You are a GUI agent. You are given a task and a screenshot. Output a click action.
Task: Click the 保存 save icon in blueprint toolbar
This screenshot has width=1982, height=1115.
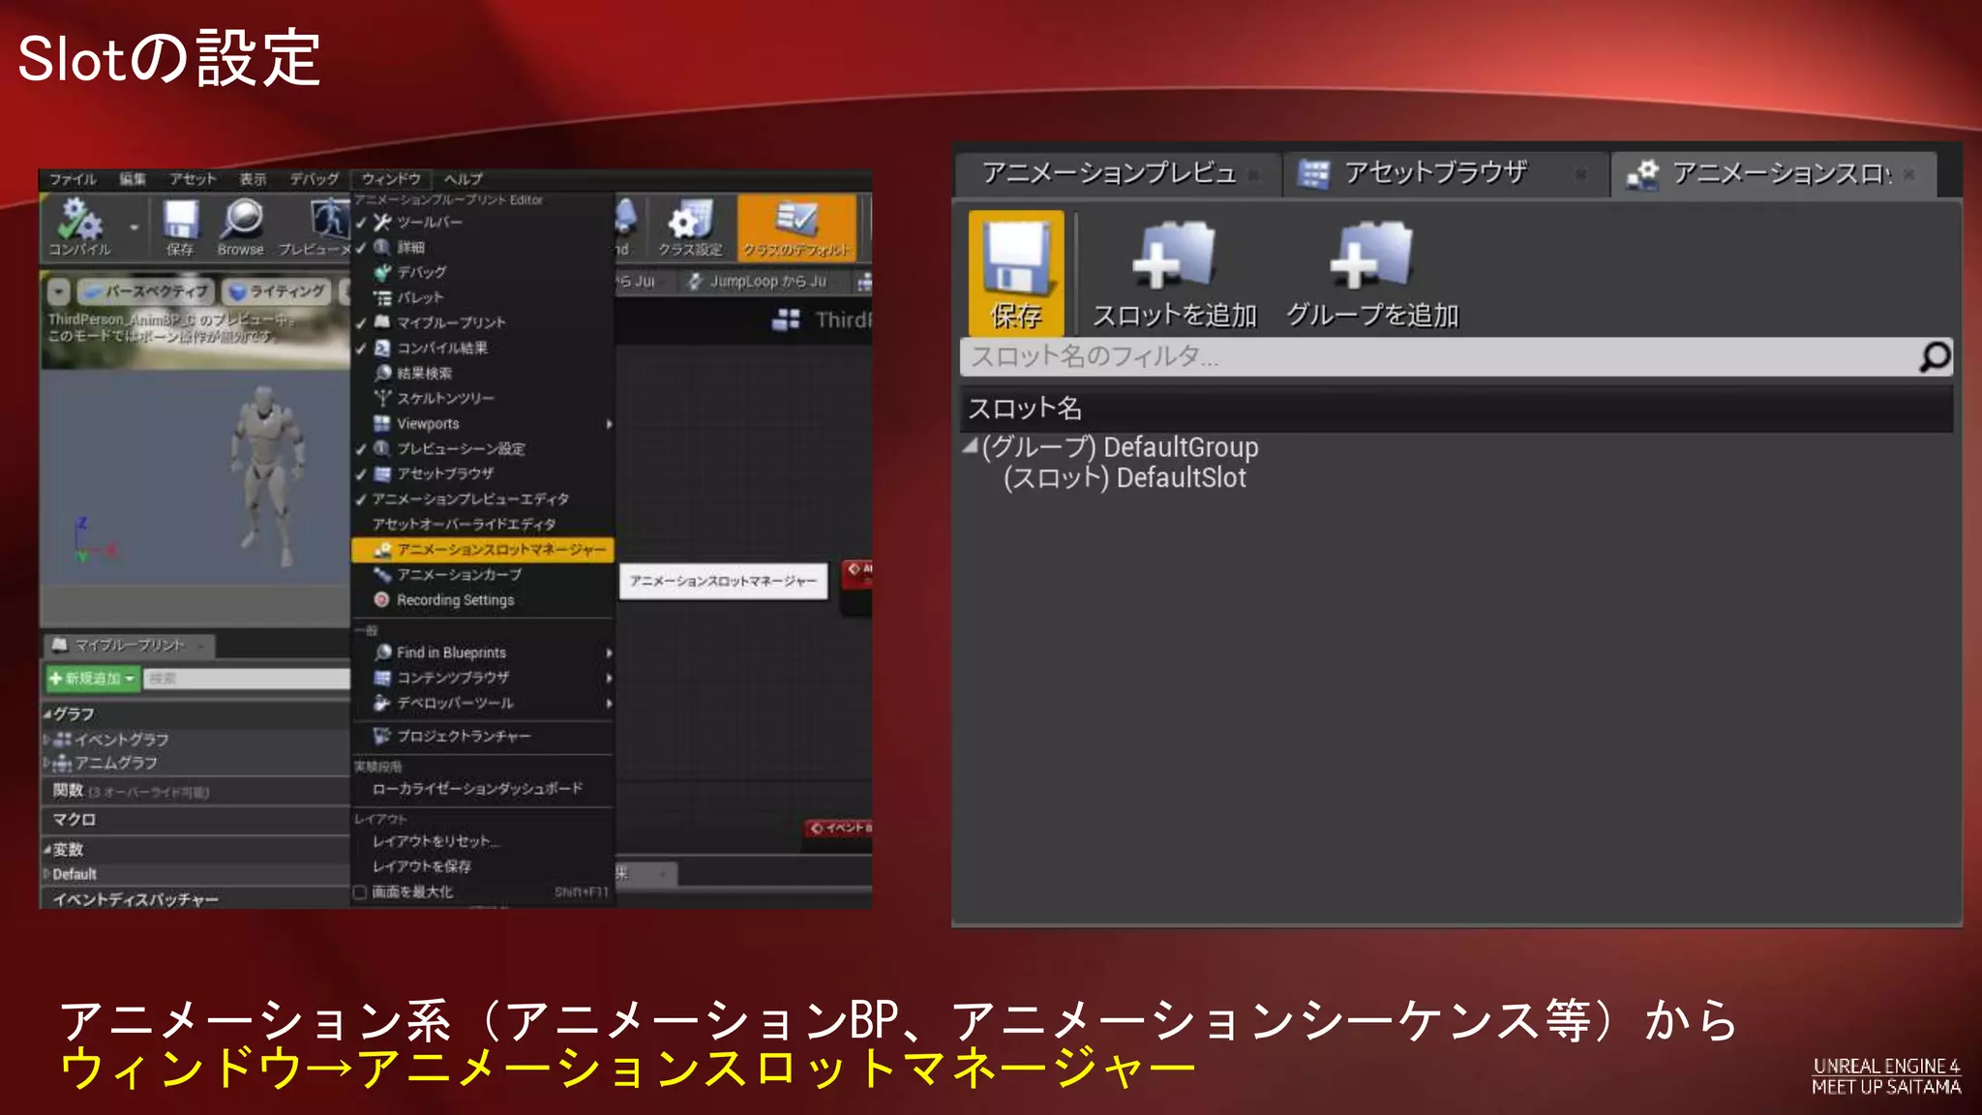coord(180,221)
